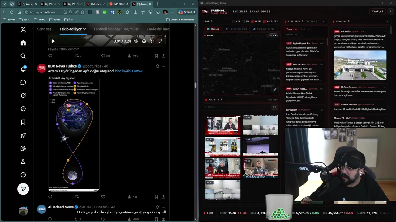Switch to the KickPeek browser tab

coord(96,4)
